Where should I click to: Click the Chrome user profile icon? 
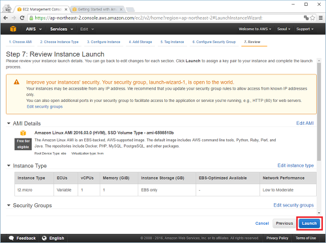click(x=8, y=9)
